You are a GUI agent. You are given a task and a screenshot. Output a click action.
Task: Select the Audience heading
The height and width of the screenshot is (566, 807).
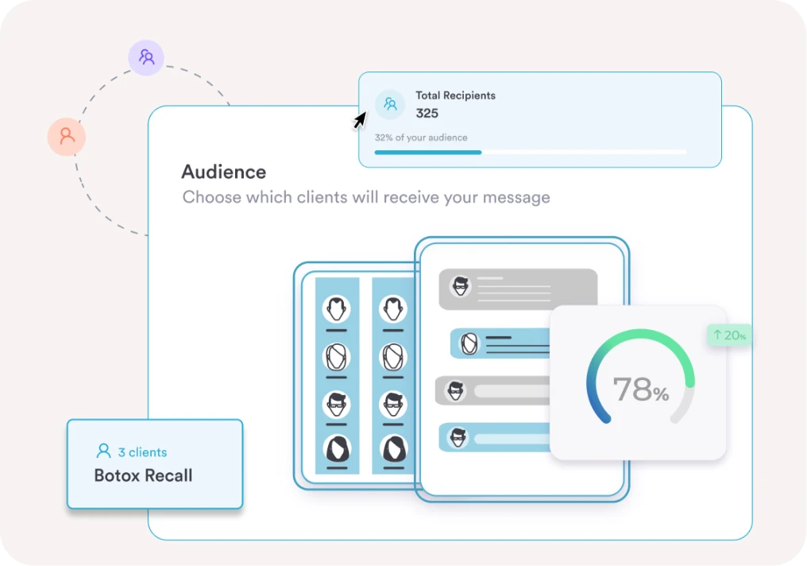pyautogui.click(x=223, y=172)
